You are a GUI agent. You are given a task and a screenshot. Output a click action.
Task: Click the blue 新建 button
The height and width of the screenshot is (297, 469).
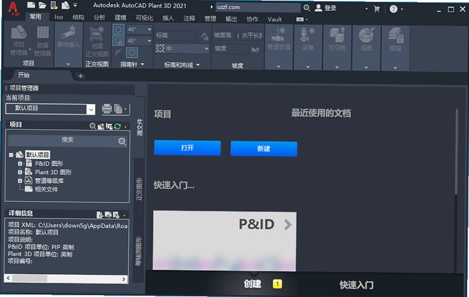pyautogui.click(x=264, y=149)
